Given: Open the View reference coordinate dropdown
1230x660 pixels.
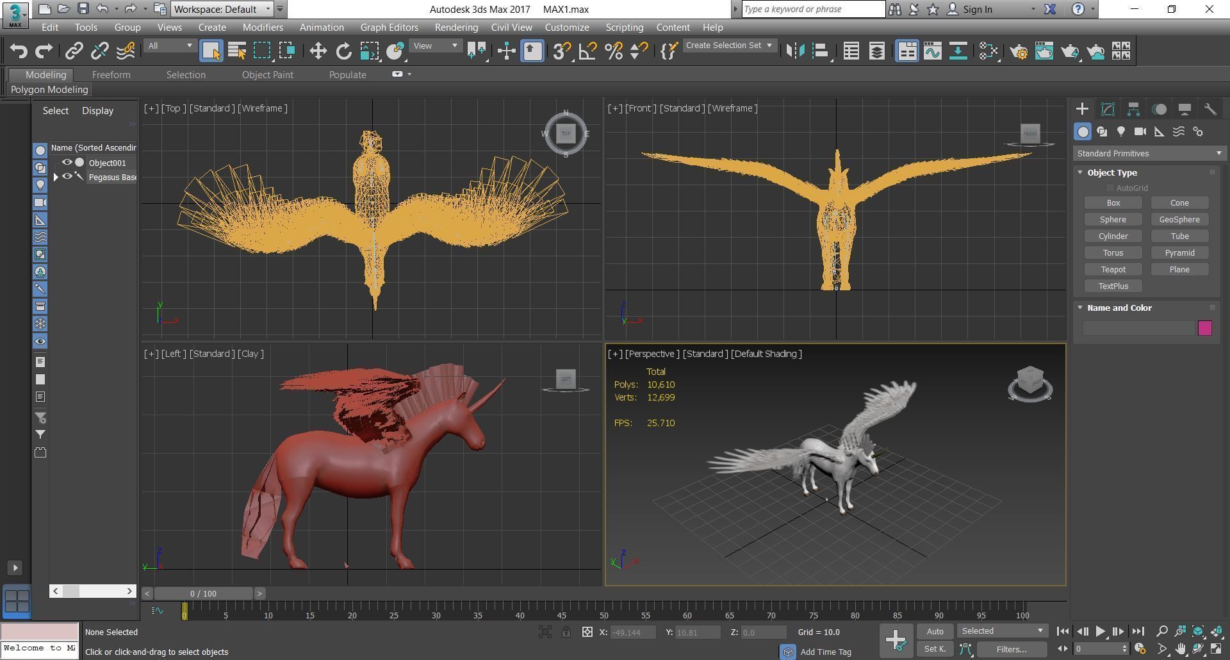Looking at the screenshot, I should (x=436, y=46).
